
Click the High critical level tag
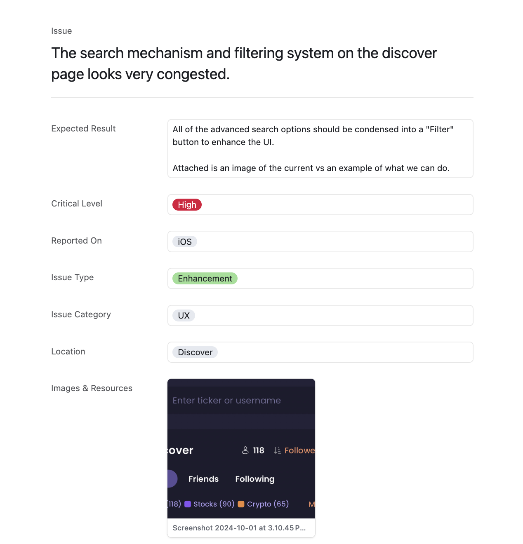pos(187,205)
